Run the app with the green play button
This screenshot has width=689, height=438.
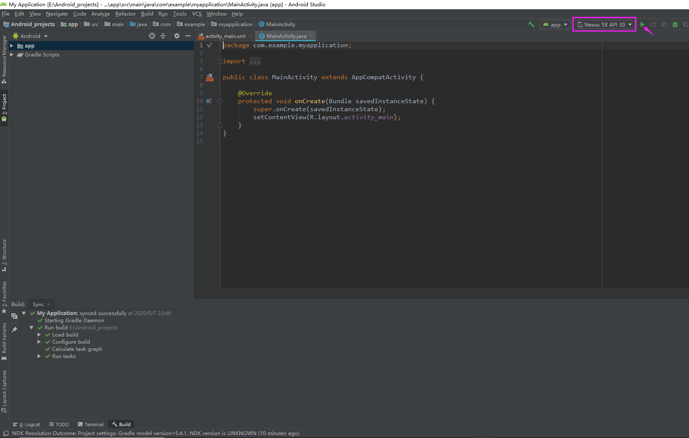pyautogui.click(x=642, y=25)
